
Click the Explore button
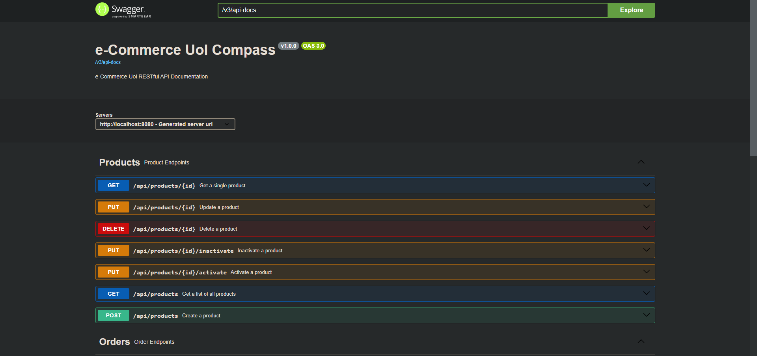tap(631, 10)
